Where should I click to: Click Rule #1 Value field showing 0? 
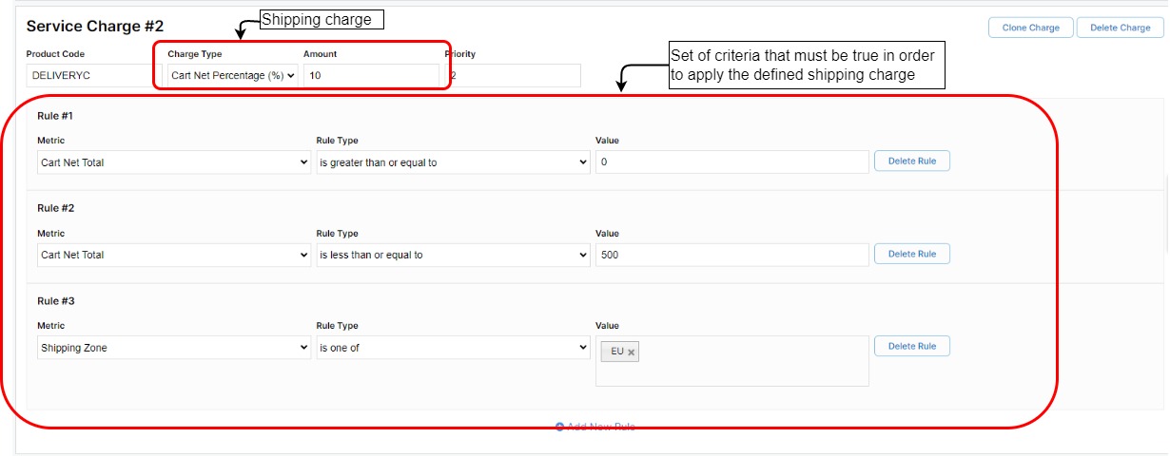[x=731, y=162]
